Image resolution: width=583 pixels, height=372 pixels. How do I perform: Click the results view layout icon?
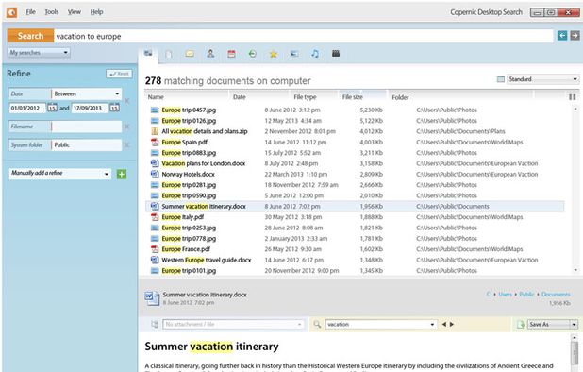pyautogui.click(x=501, y=79)
